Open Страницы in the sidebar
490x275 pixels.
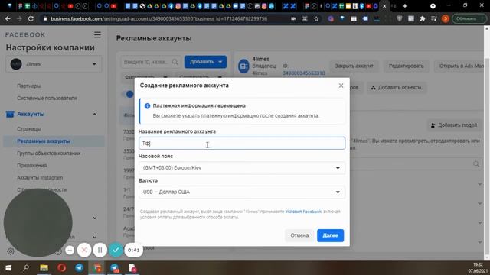pyautogui.click(x=29, y=129)
